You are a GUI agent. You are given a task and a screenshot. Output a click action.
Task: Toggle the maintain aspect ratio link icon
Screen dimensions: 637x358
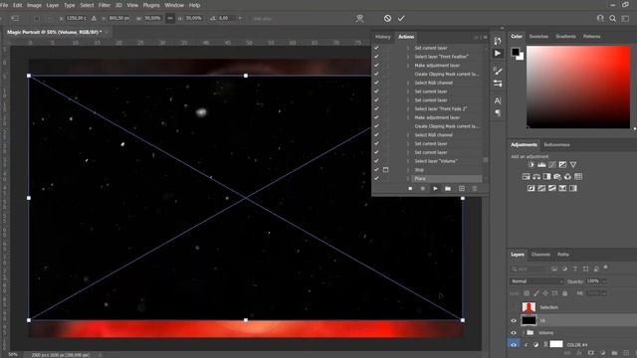click(170, 18)
